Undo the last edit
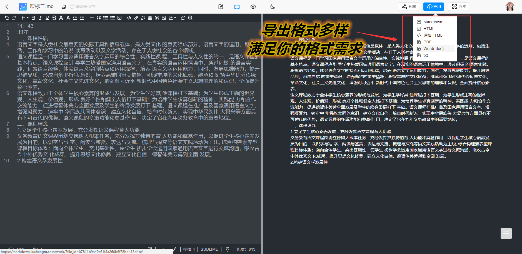 (x=7, y=18)
